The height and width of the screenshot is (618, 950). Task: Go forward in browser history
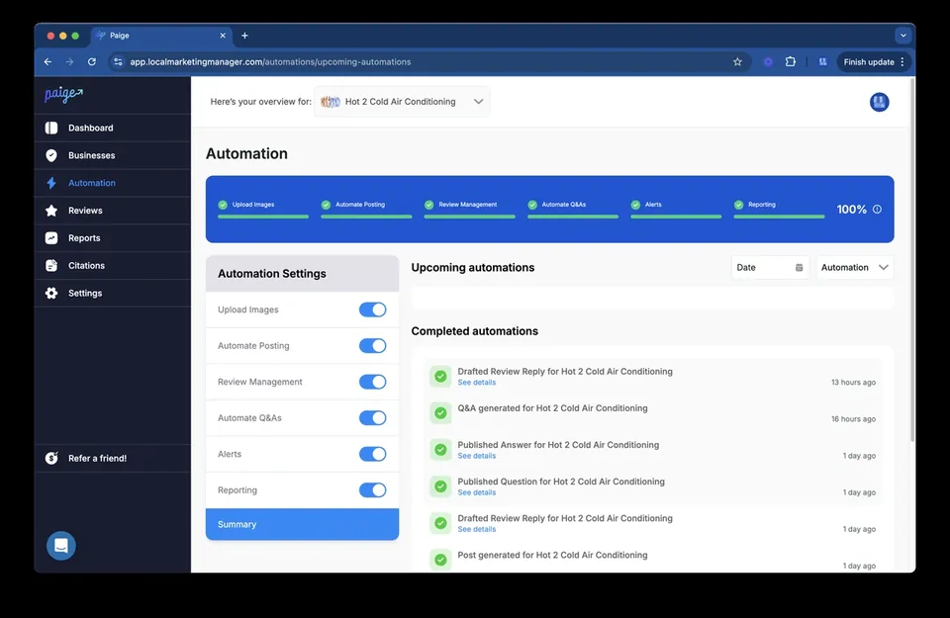coord(69,61)
